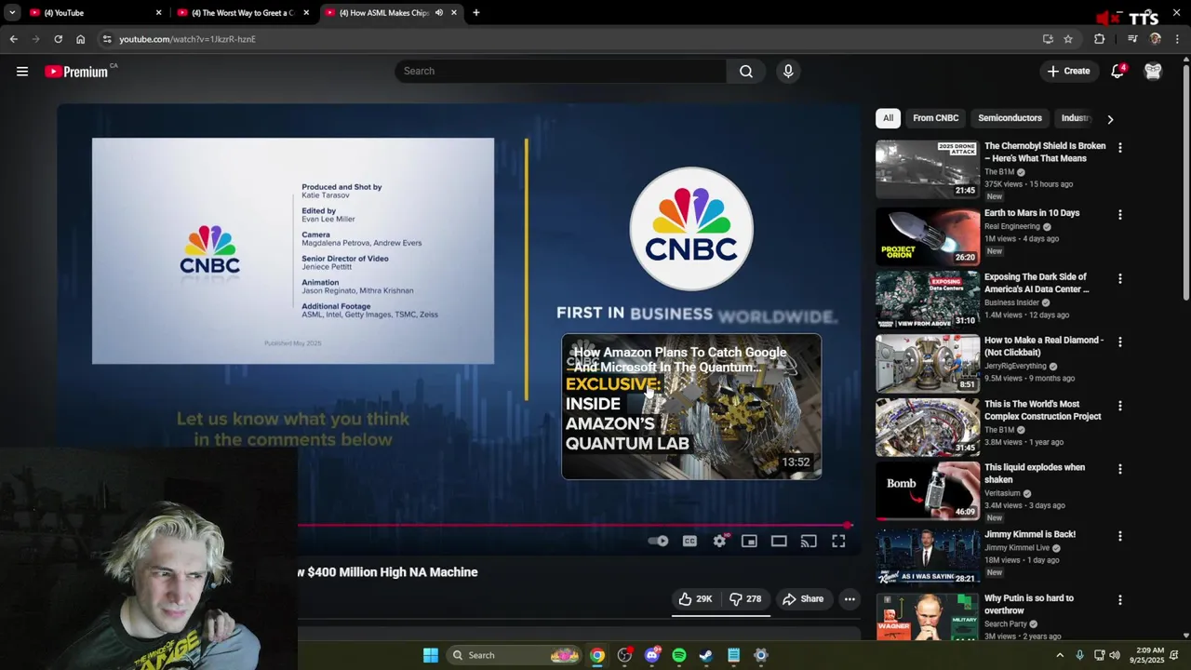This screenshot has width=1191, height=670.
Task: Click the Create button
Action: pos(1068,71)
